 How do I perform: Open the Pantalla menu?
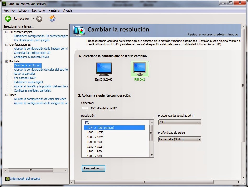54,10
